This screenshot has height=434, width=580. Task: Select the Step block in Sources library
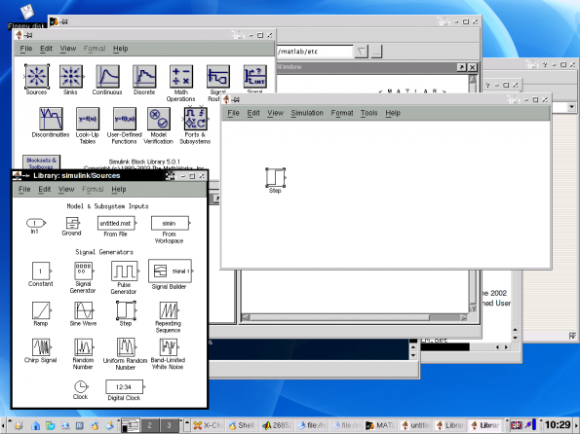pyautogui.click(x=126, y=310)
